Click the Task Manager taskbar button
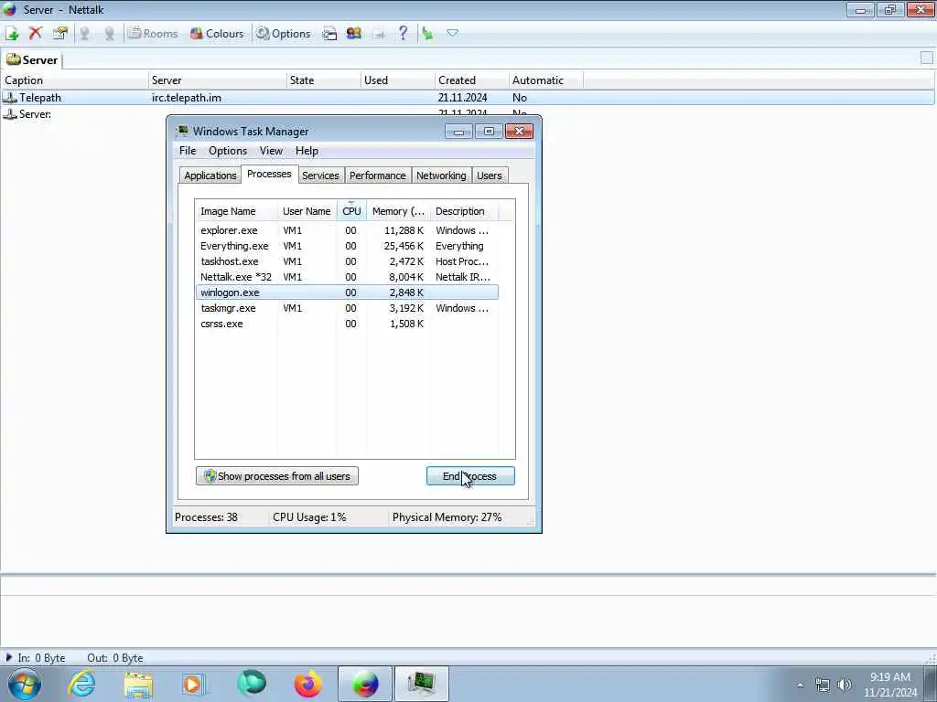 tap(421, 684)
